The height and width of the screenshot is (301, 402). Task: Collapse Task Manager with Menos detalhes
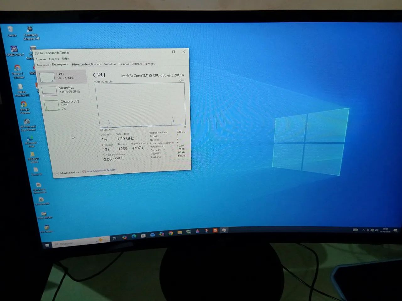point(67,173)
